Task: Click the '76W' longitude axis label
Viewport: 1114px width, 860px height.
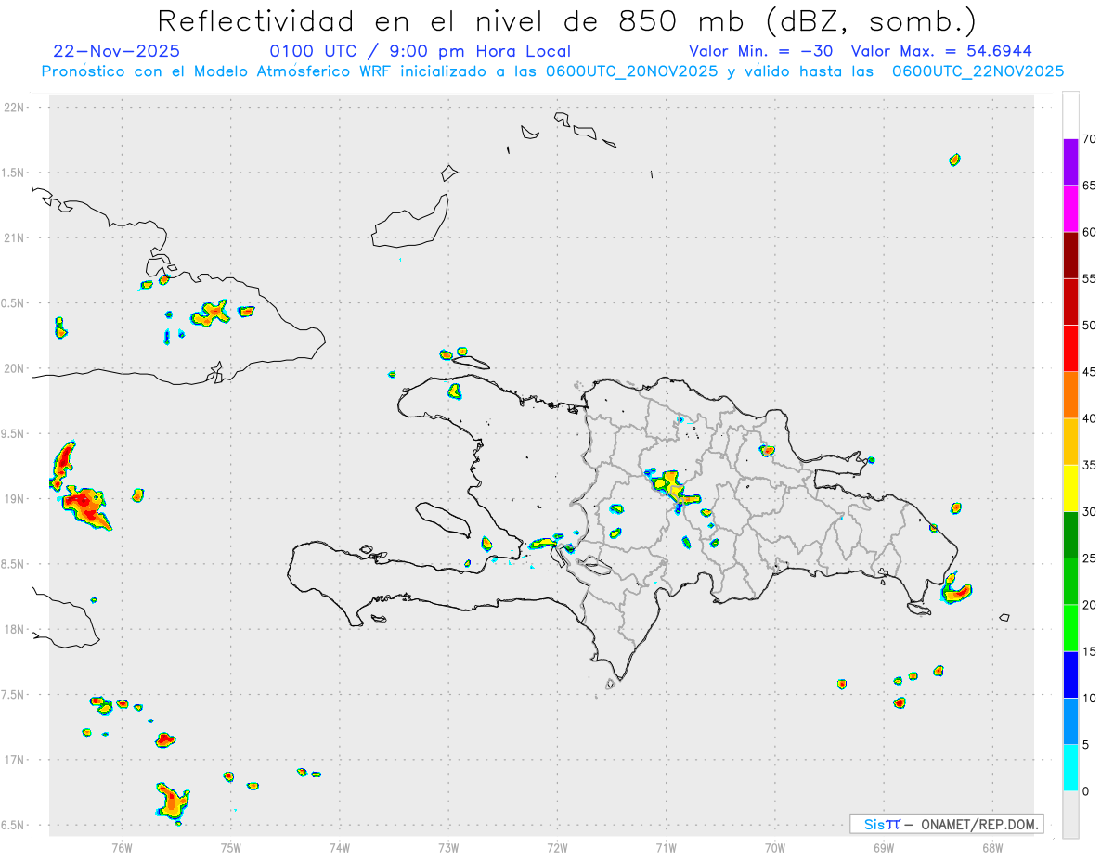Action: click(x=122, y=847)
